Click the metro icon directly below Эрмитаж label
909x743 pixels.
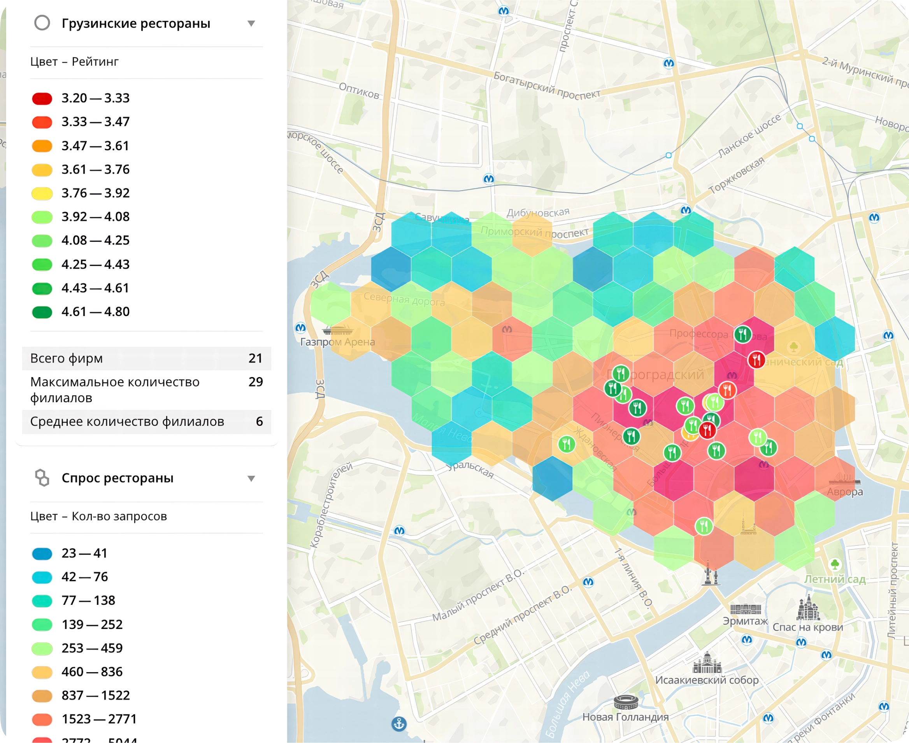747,640
